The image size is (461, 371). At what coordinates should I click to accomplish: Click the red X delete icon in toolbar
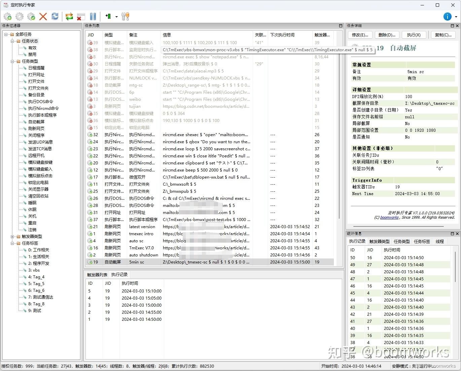(43, 17)
